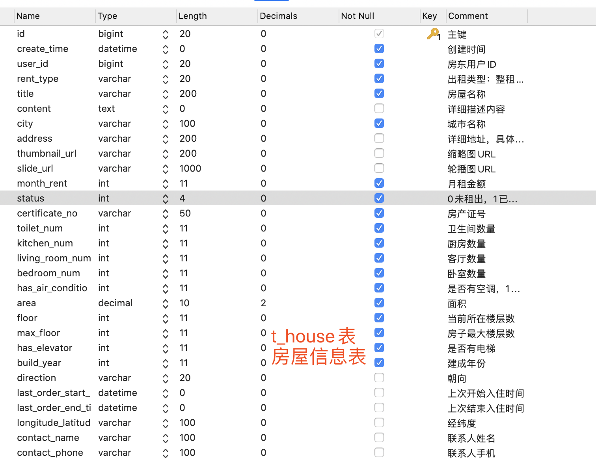This screenshot has width=596, height=470.
Task: Enable Not Null for direction field
Action: [x=379, y=378]
